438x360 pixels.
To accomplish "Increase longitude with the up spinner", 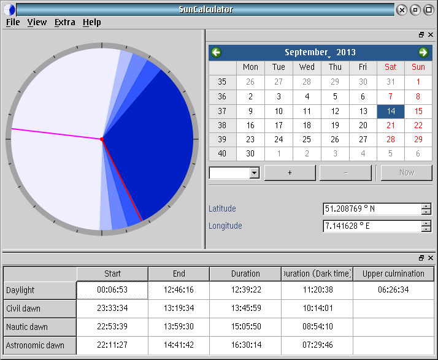I will (x=426, y=223).
